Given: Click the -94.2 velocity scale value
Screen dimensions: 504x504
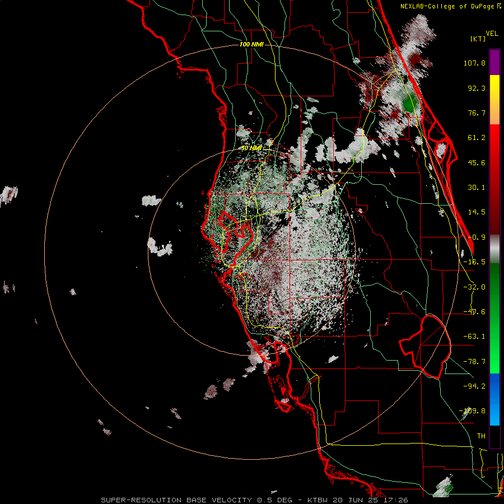Looking at the screenshot, I should (474, 386).
